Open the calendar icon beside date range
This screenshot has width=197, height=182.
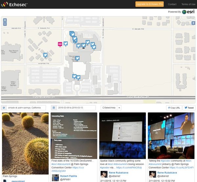point(54,108)
